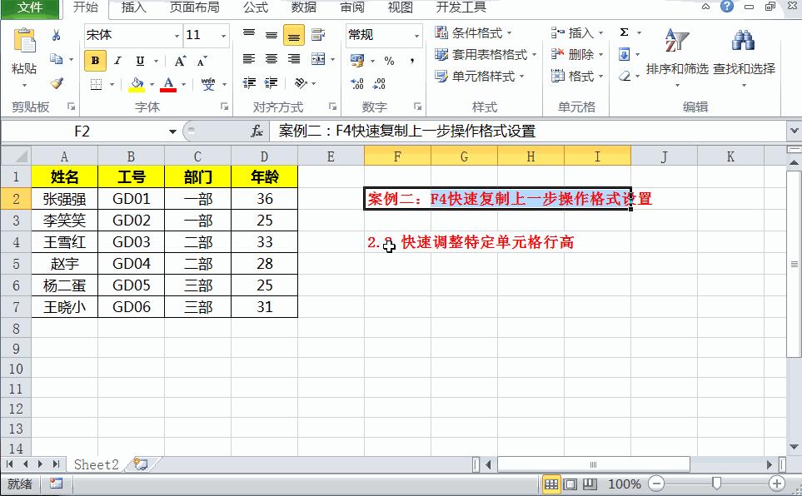Click the Increase Decimal icon
Viewport: 802px width, 496px height.
[x=357, y=83]
